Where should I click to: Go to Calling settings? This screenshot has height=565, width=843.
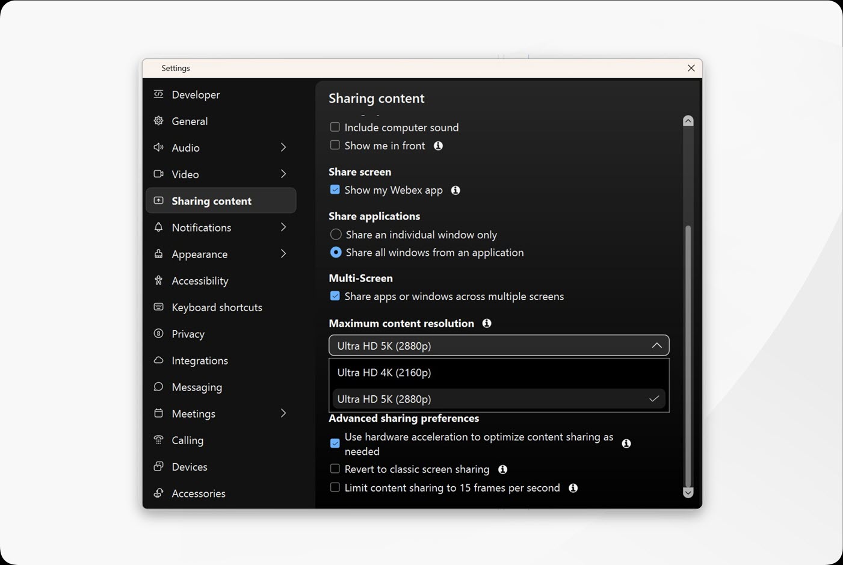(221, 440)
